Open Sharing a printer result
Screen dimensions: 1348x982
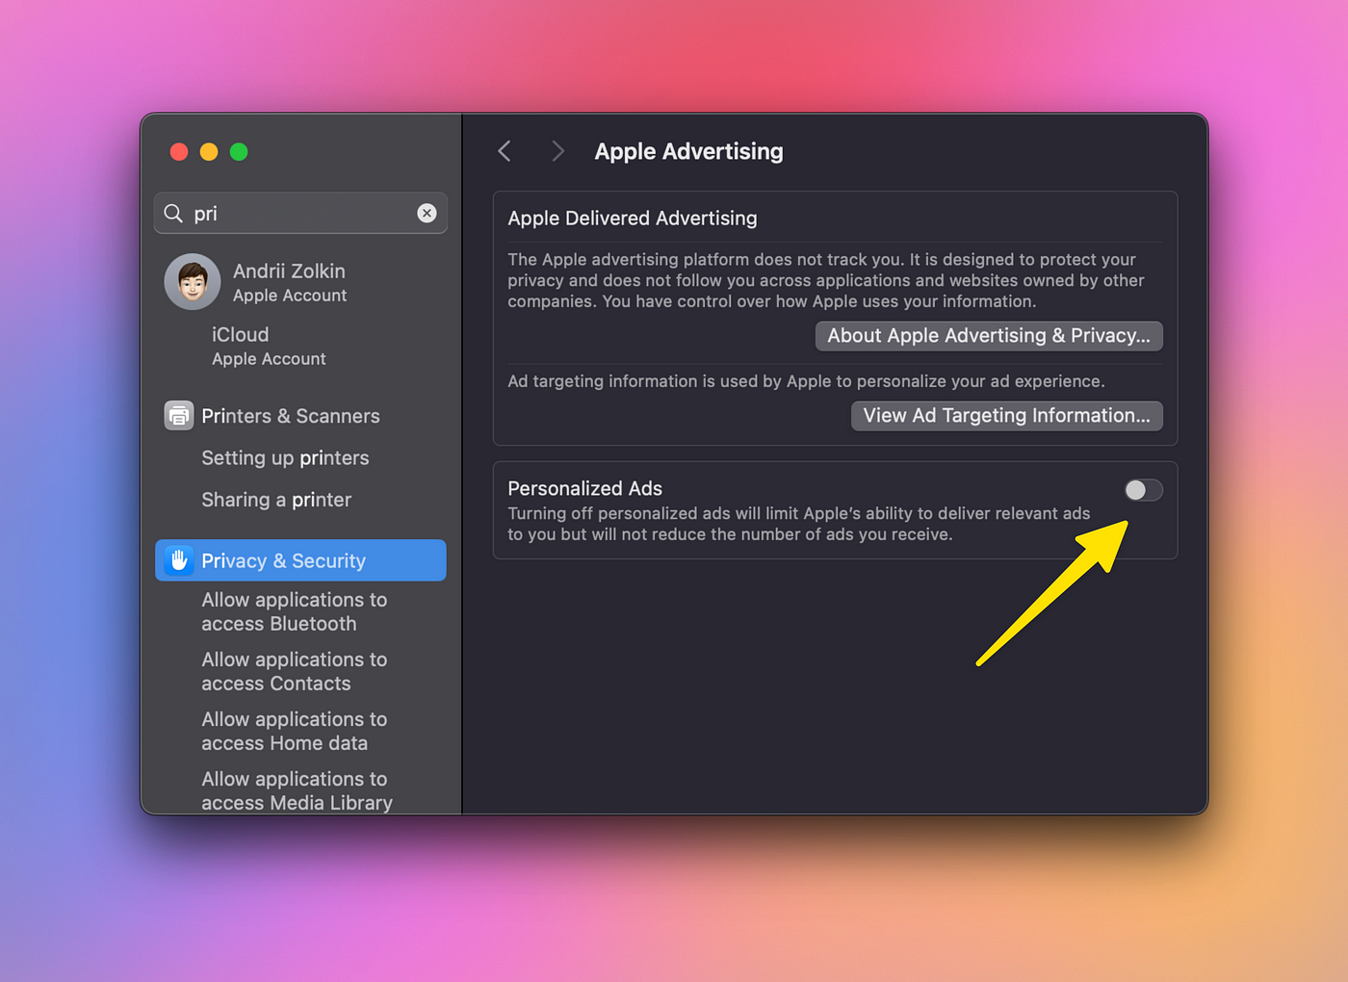[276, 500]
